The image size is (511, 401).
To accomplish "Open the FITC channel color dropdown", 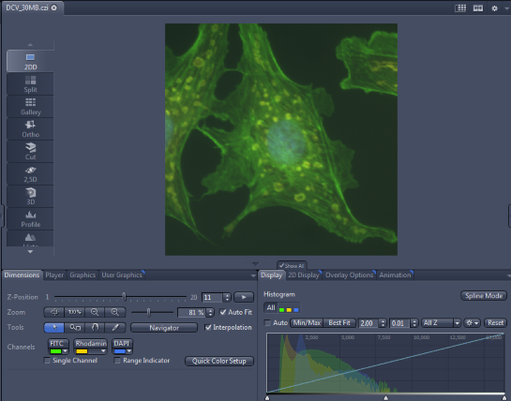I will (x=66, y=351).
